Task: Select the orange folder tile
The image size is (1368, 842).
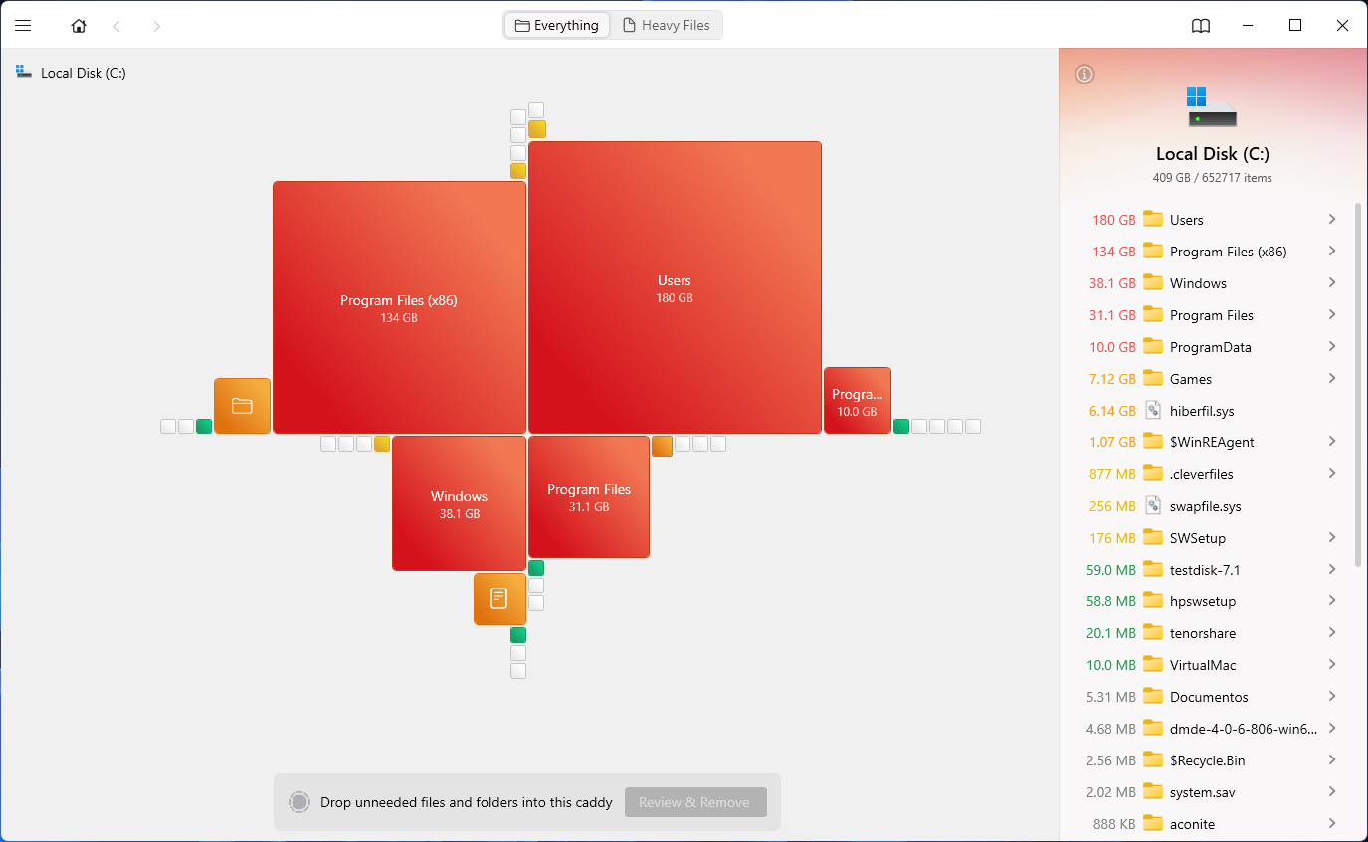Action: pos(242,406)
